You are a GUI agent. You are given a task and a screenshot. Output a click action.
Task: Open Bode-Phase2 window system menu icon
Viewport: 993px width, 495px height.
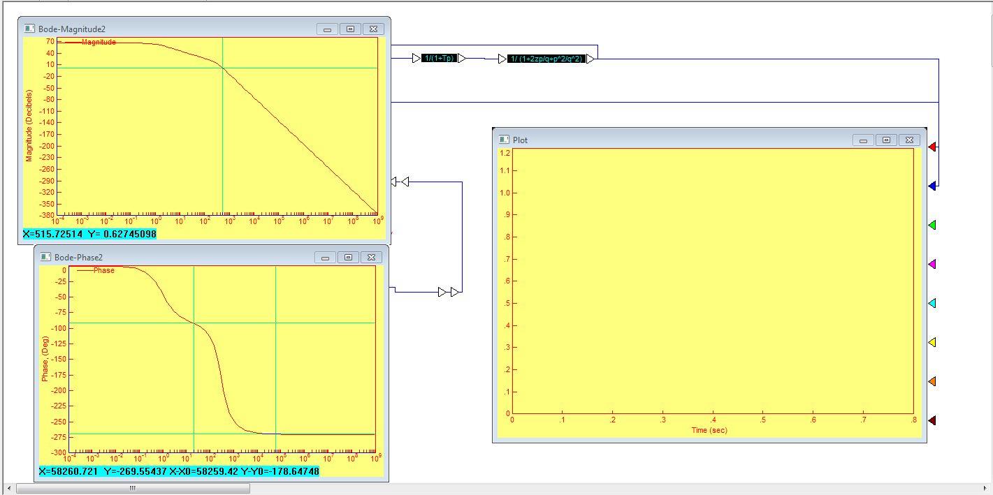point(45,257)
